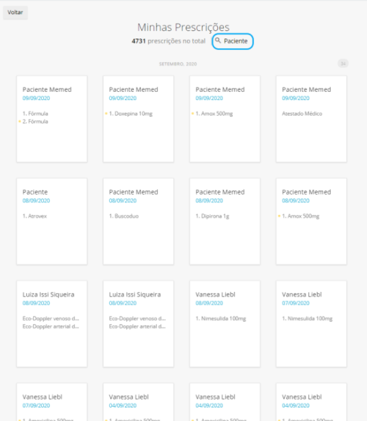367x421 pixels.
Task: Open the Atestado Médico card
Action: (311, 119)
